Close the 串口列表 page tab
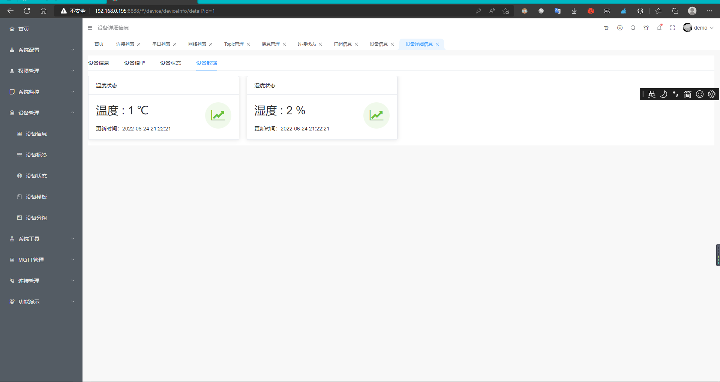 (x=175, y=44)
